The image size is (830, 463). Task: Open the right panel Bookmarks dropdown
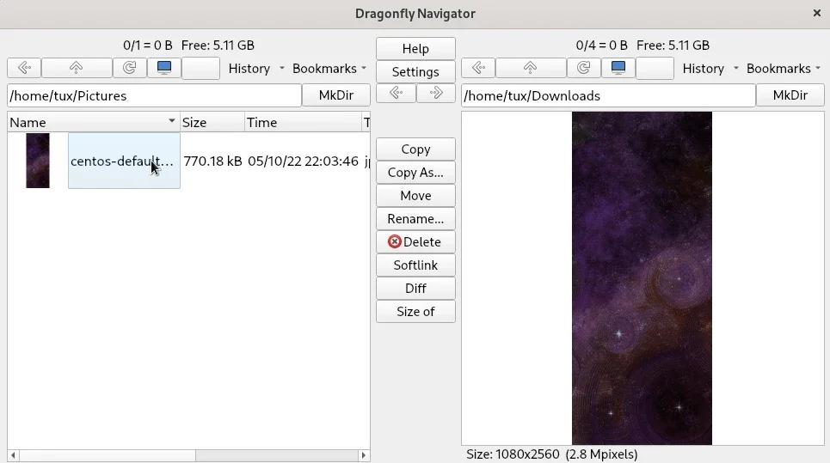point(784,69)
